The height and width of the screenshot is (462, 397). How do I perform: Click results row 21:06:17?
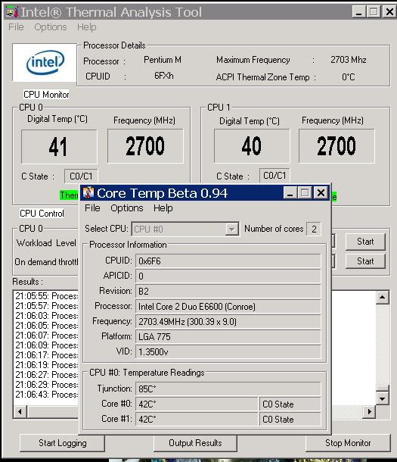46,355
